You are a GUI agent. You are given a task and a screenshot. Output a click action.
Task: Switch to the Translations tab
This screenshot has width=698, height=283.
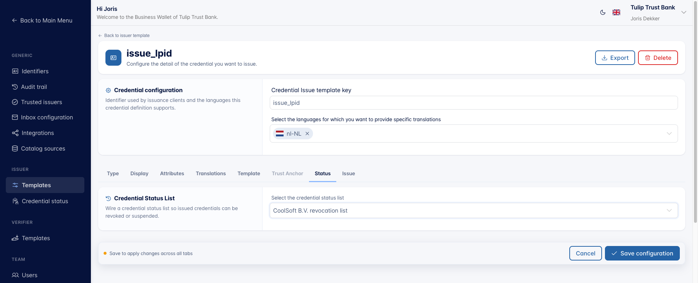point(211,173)
